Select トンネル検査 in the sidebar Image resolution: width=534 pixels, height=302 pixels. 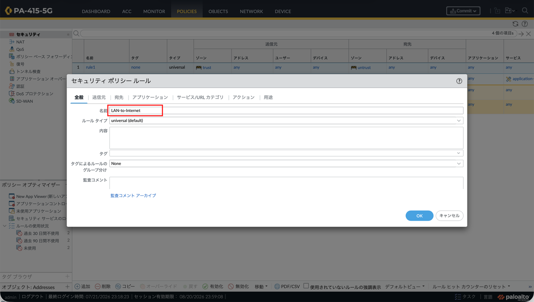click(28, 71)
